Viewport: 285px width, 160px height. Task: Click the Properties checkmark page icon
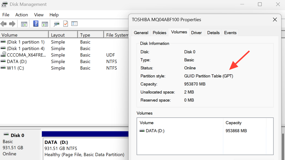pos(65,24)
